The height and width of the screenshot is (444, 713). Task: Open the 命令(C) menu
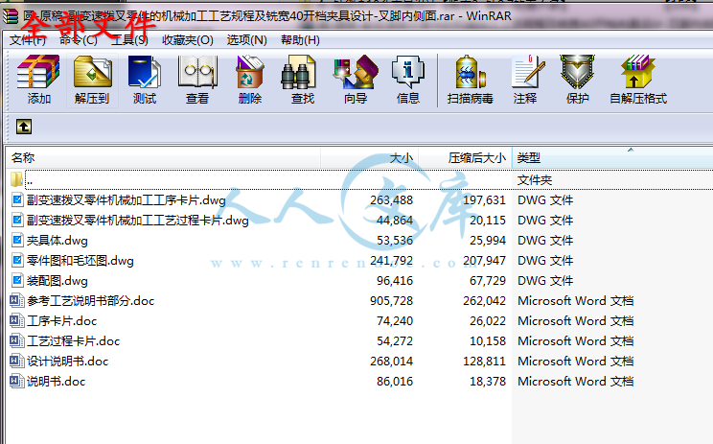pos(79,40)
